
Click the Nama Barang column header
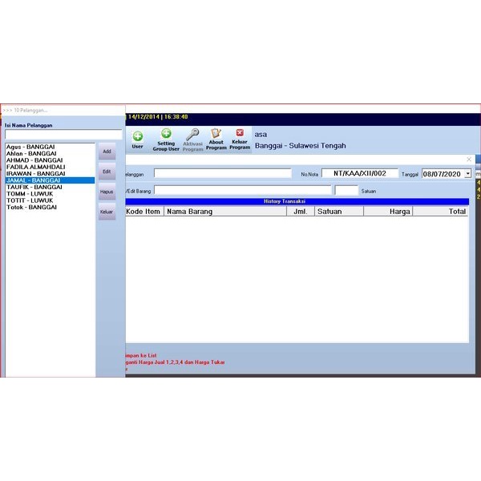224,212
